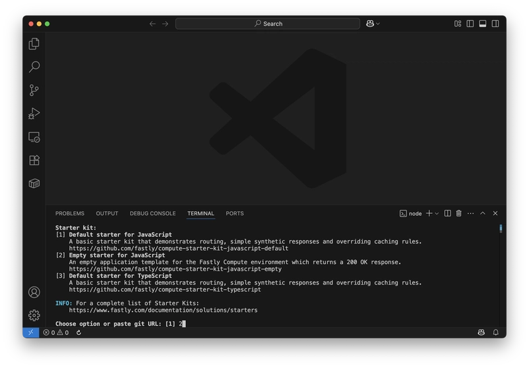This screenshot has width=529, height=368.
Task: Toggle the bottom panel layout button
Action: pos(483,24)
